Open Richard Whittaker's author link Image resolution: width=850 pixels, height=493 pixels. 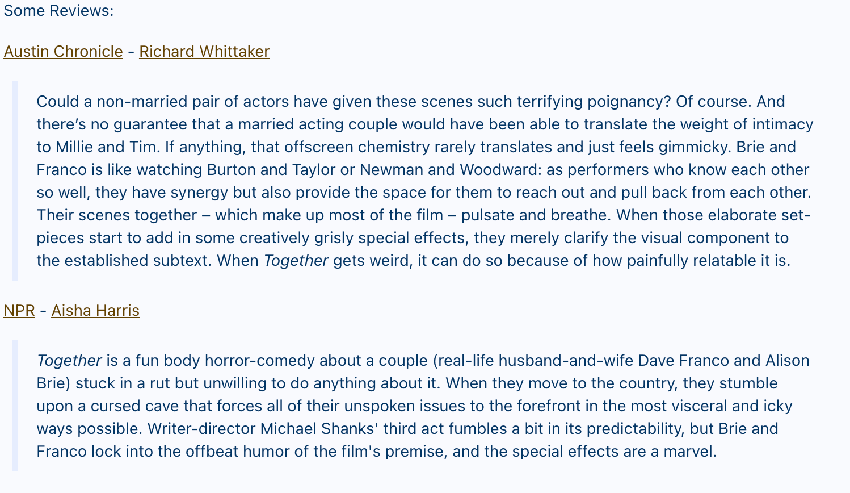point(204,51)
